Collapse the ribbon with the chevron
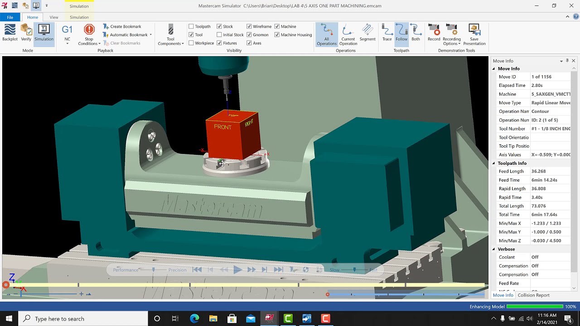This screenshot has width=580, height=326. pyautogui.click(x=567, y=17)
